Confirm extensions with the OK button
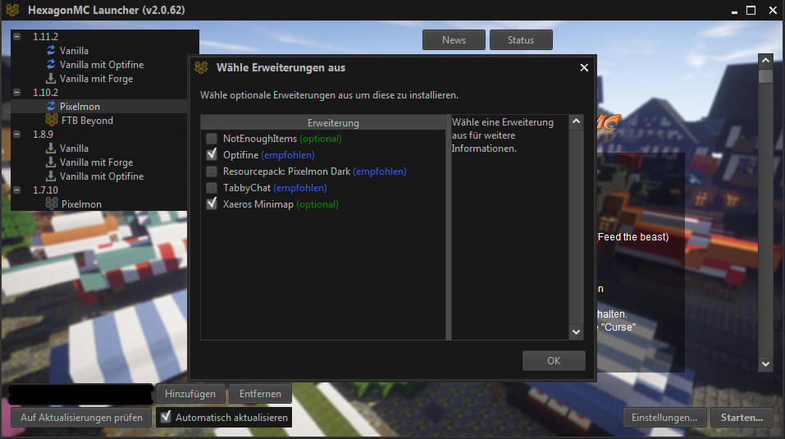The image size is (785, 439). tap(554, 361)
